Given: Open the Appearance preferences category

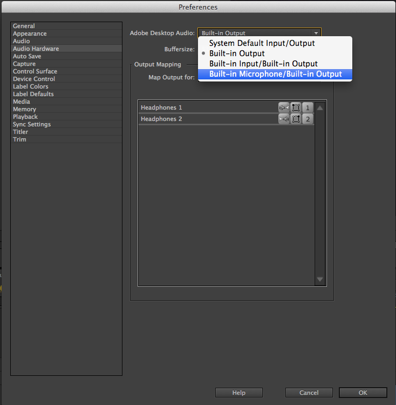Looking at the screenshot, I should (66, 33).
